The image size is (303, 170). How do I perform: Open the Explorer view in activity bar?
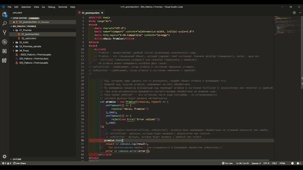pyautogui.click(x=4, y=15)
